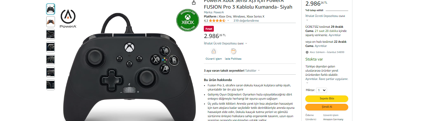The width and height of the screenshot is (426, 121).
Task: Click the red Fırsat deal badge
Action: (x=209, y=29)
